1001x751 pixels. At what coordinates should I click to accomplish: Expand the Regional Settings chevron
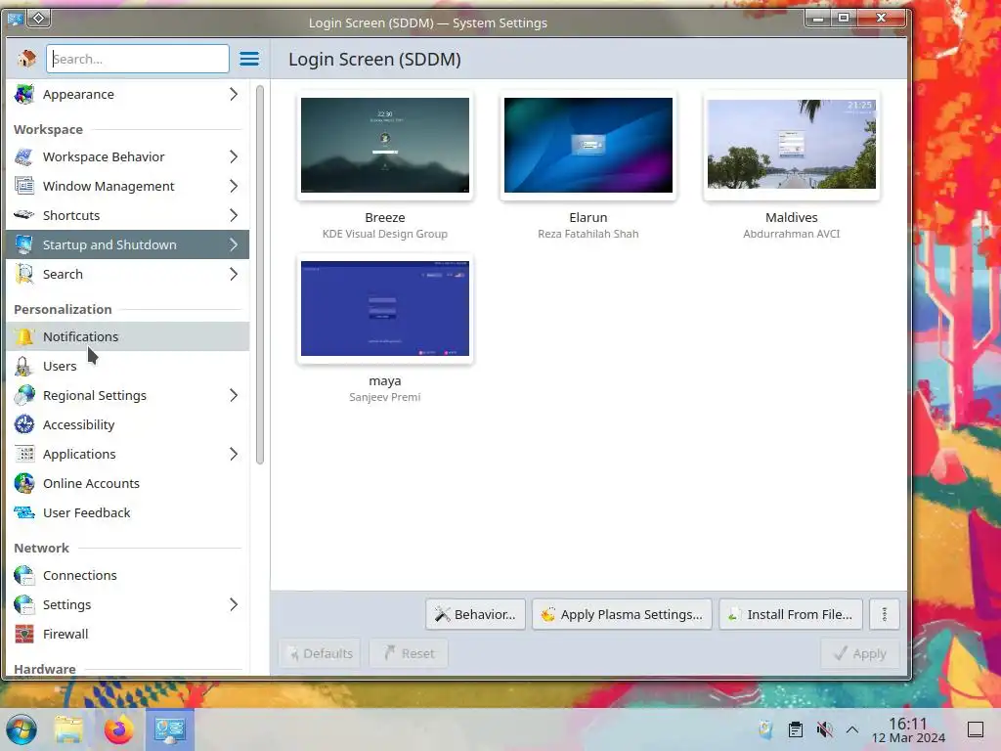click(234, 395)
